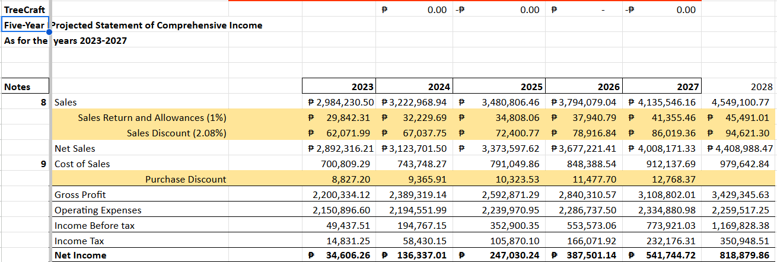Click the 2025 column header cell

499,87
